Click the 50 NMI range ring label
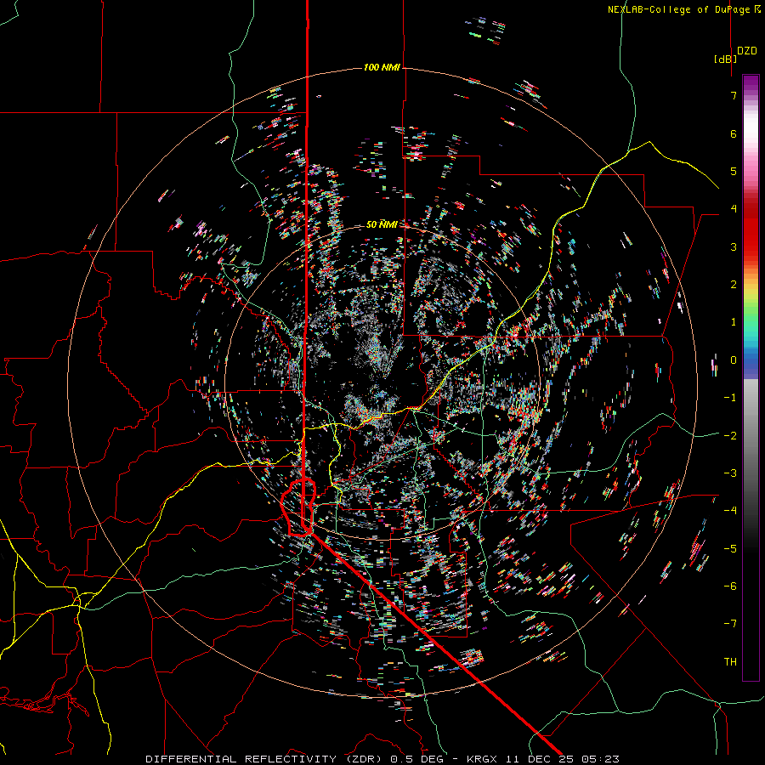Image resolution: width=765 pixels, height=765 pixels. (382, 224)
